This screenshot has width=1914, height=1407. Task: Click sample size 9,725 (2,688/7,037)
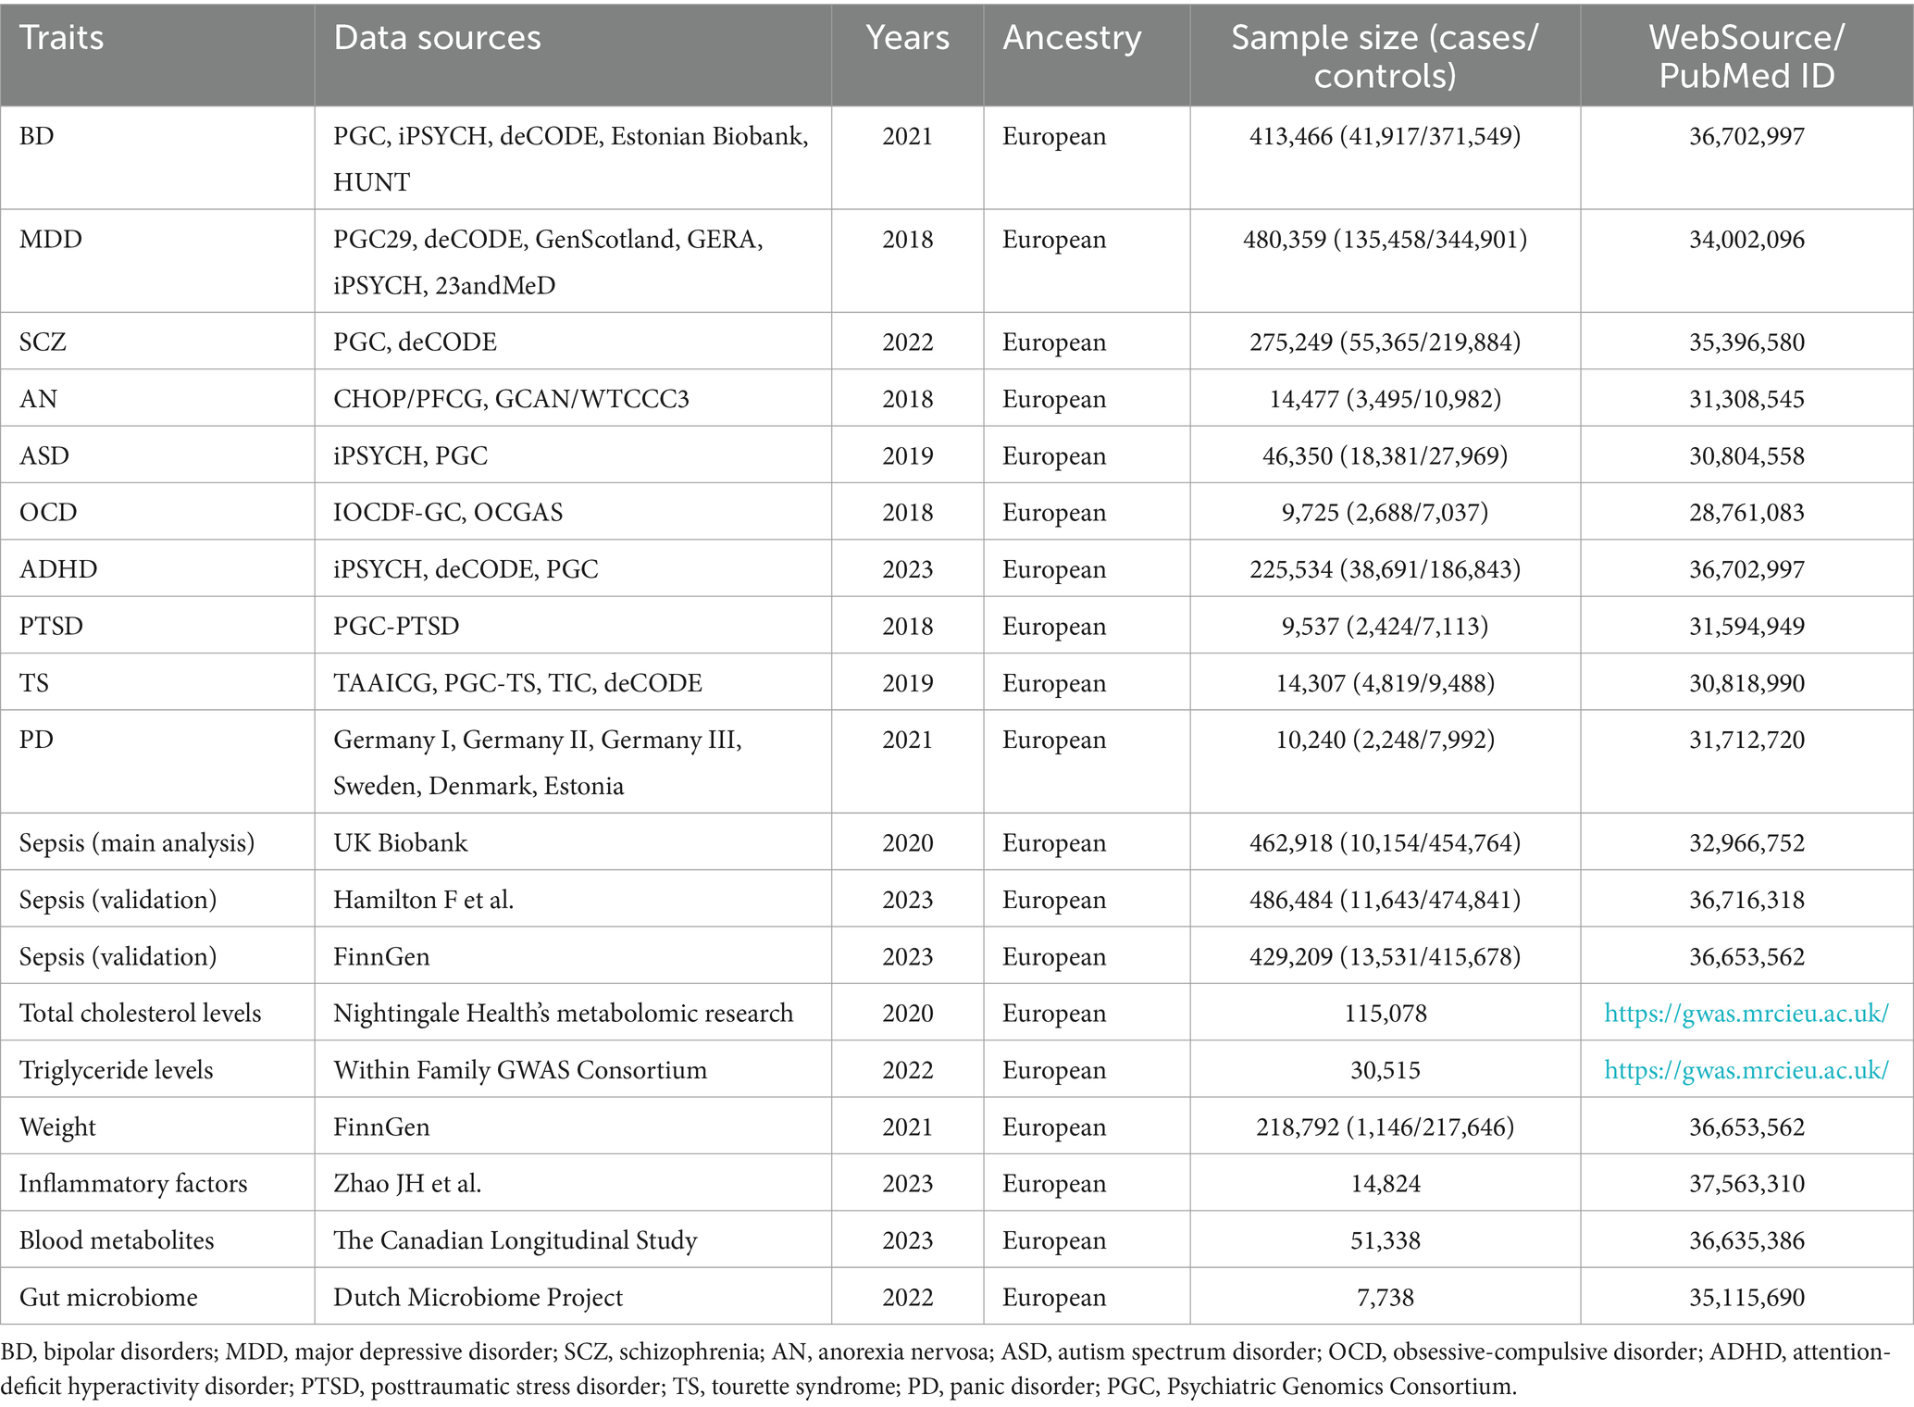[1386, 513]
